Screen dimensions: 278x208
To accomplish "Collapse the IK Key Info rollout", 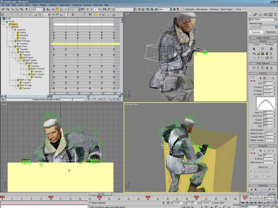I will pos(263,146).
